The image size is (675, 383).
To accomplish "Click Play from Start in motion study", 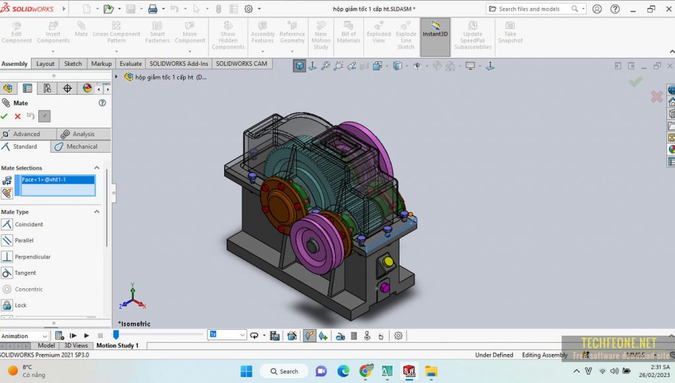I will point(73,336).
